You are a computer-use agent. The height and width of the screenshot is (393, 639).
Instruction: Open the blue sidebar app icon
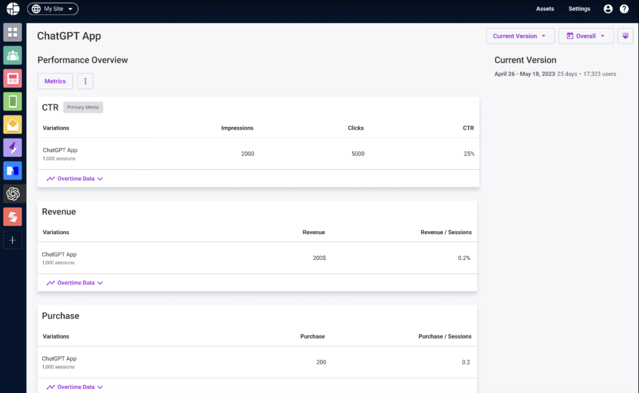[x=13, y=171]
